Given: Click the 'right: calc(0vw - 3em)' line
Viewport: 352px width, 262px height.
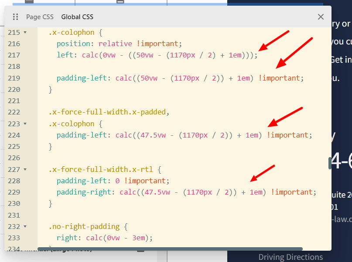Looking at the screenshot, I should click(x=105, y=238).
